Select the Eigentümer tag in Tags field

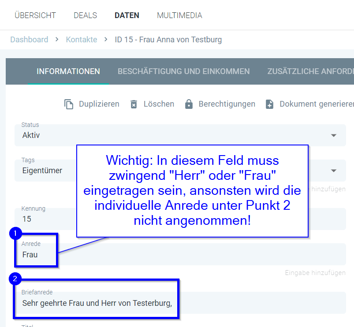[42, 171]
